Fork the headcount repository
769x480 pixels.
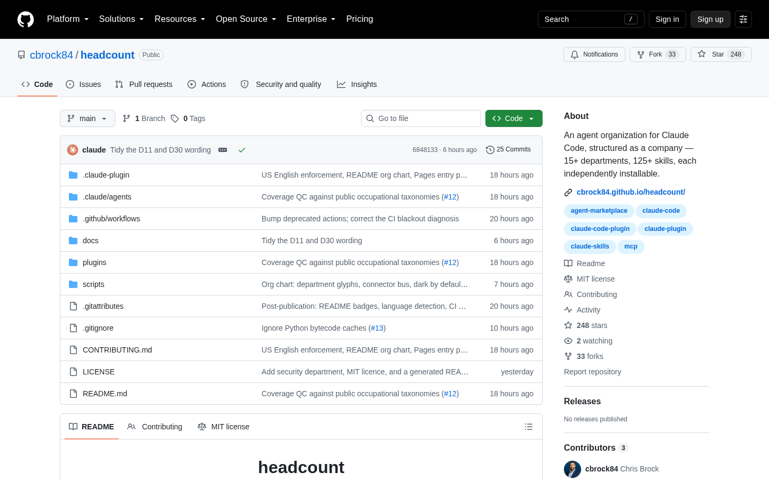[658, 54]
